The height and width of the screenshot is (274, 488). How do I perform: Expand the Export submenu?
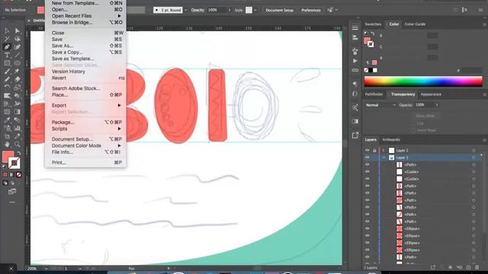[x=86, y=105]
